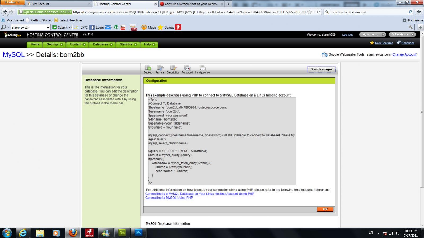Click the Open Manager button
This screenshot has height=238, width=424.
(321, 69)
